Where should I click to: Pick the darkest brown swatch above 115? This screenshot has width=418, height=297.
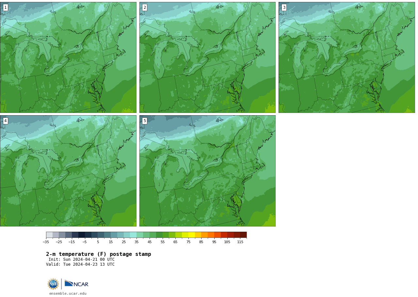(243, 235)
